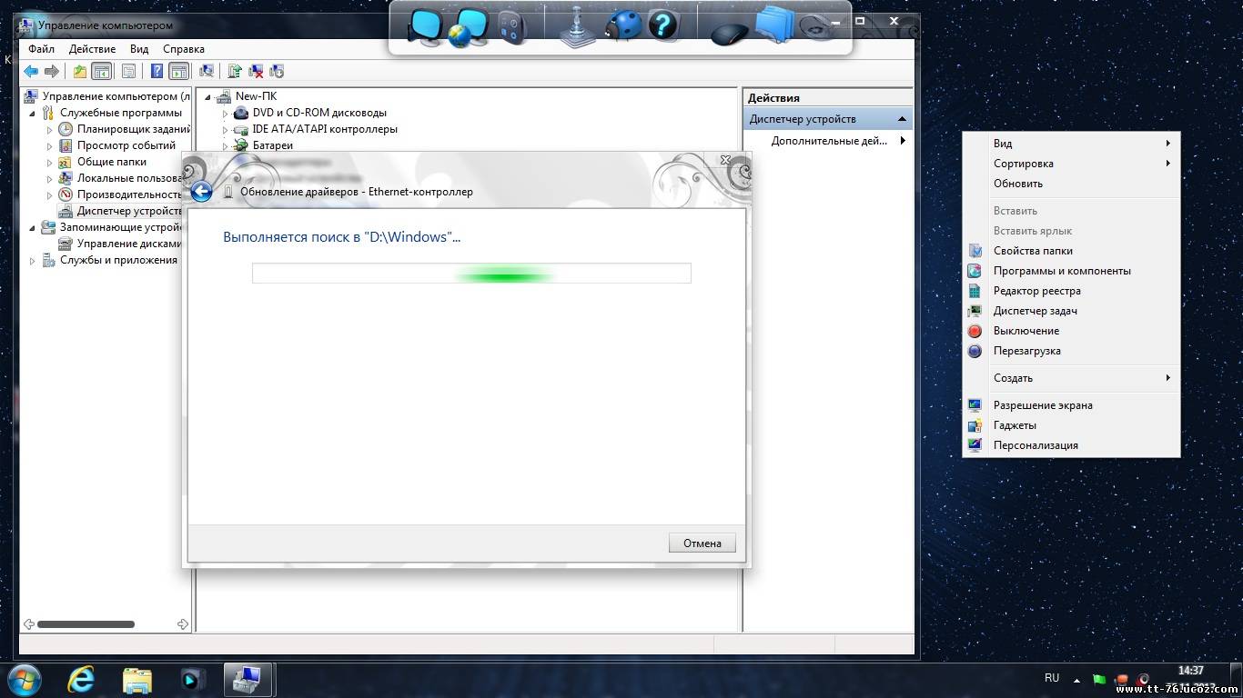This screenshot has width=1243, height=698.
Task: Open the blue folders icon in the top dock
Action: coord(775,25)
